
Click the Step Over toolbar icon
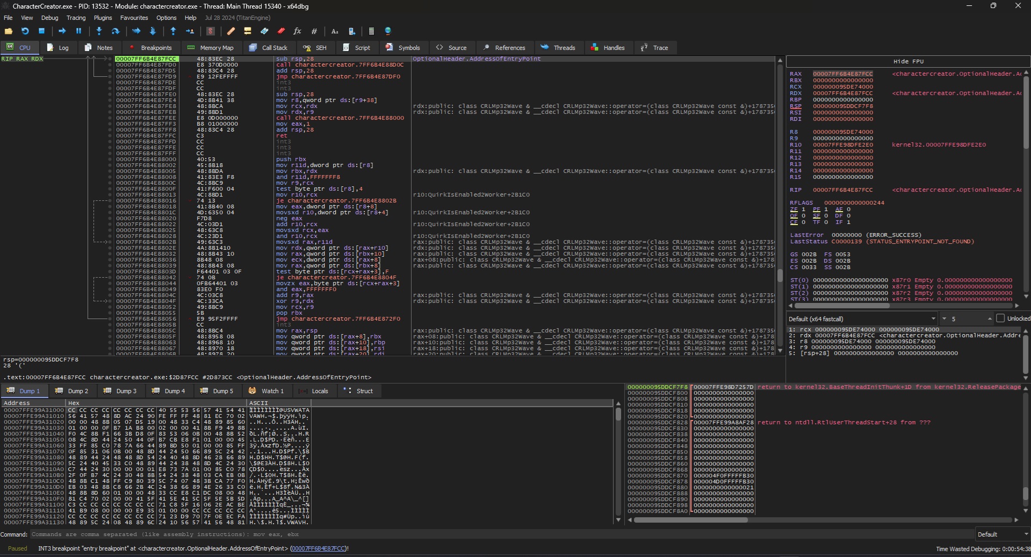coord(115,31)
